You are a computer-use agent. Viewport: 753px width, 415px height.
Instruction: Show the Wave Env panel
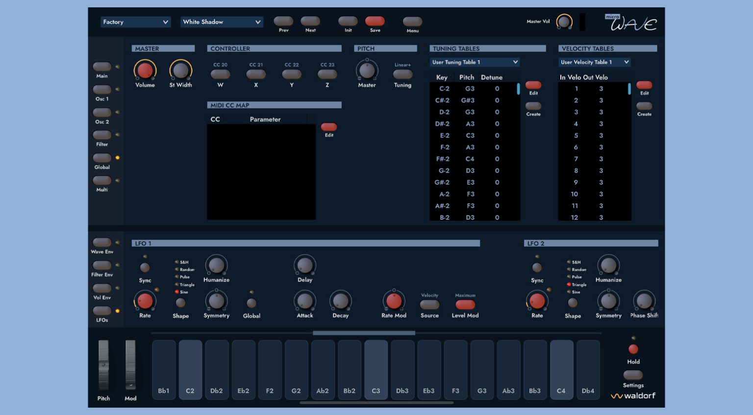pos(102,242)
